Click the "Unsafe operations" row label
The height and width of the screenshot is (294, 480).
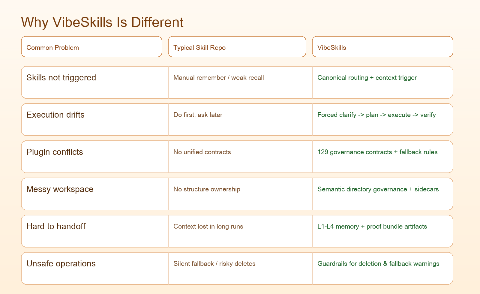[x=61, y=264]
